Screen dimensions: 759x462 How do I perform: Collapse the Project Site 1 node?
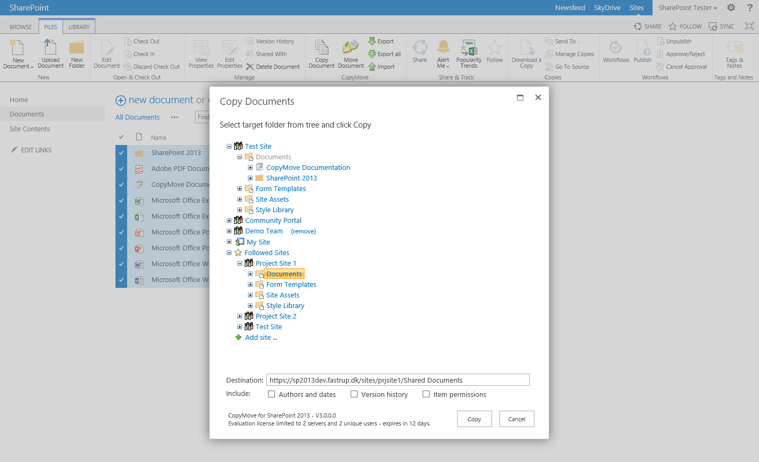click(x=239, y=264)
